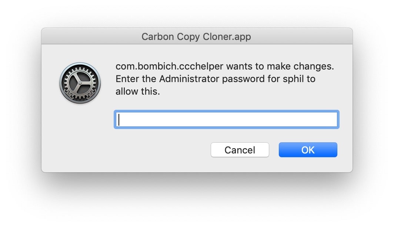Image resolution: width=394 pixels, height=227 pixels.
Task: Click the words 'allow this.' in the message
Action: coord(137,92)
